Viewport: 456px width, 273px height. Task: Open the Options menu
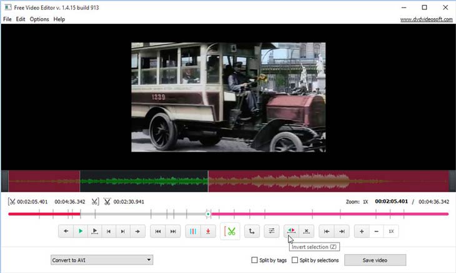[39, 19]
